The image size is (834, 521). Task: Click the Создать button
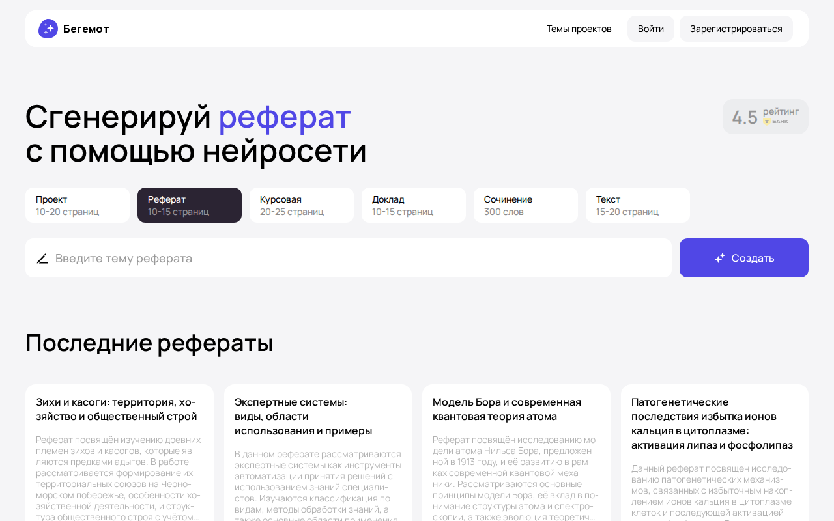(x=744, y=258)
